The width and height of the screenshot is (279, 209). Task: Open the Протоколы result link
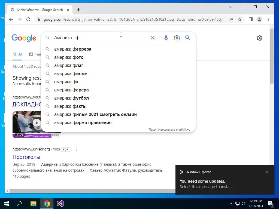[x=26, y=157]
